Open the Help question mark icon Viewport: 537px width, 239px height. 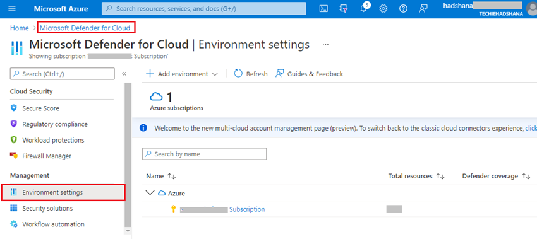click(404, 9)
